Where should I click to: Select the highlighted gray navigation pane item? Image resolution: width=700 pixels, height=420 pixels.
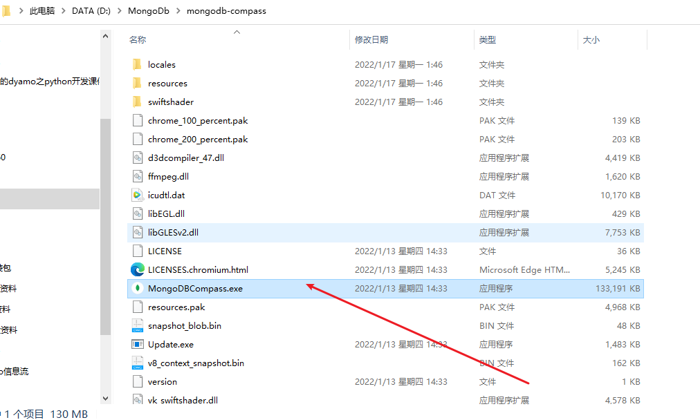click(50, 199)
